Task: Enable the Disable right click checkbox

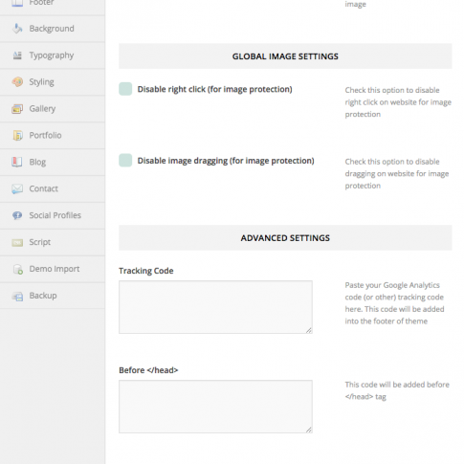Action: 125,89
